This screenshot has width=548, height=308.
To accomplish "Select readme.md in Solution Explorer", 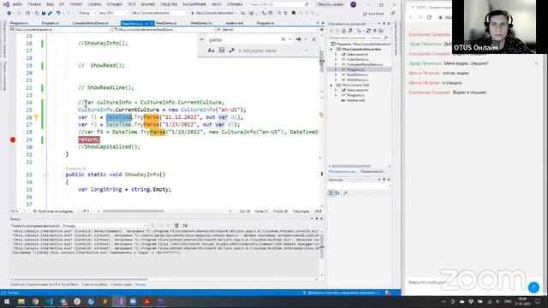I will tap(355, 100).
